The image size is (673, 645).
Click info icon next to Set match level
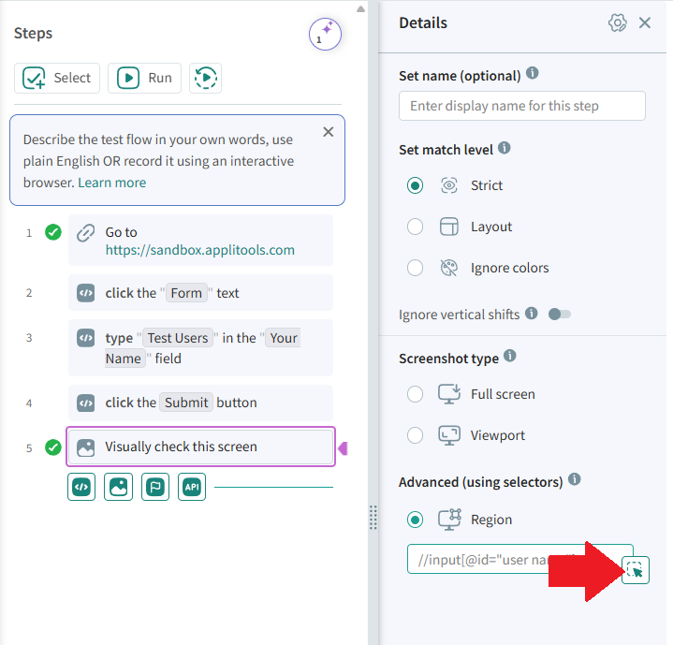click(504, 148)
